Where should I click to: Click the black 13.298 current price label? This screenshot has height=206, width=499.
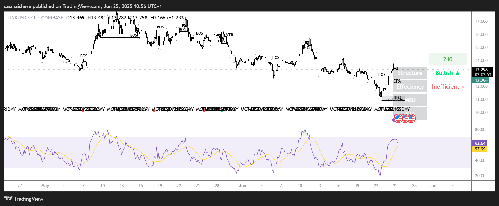pyautogui.click(x=482, y=70)
